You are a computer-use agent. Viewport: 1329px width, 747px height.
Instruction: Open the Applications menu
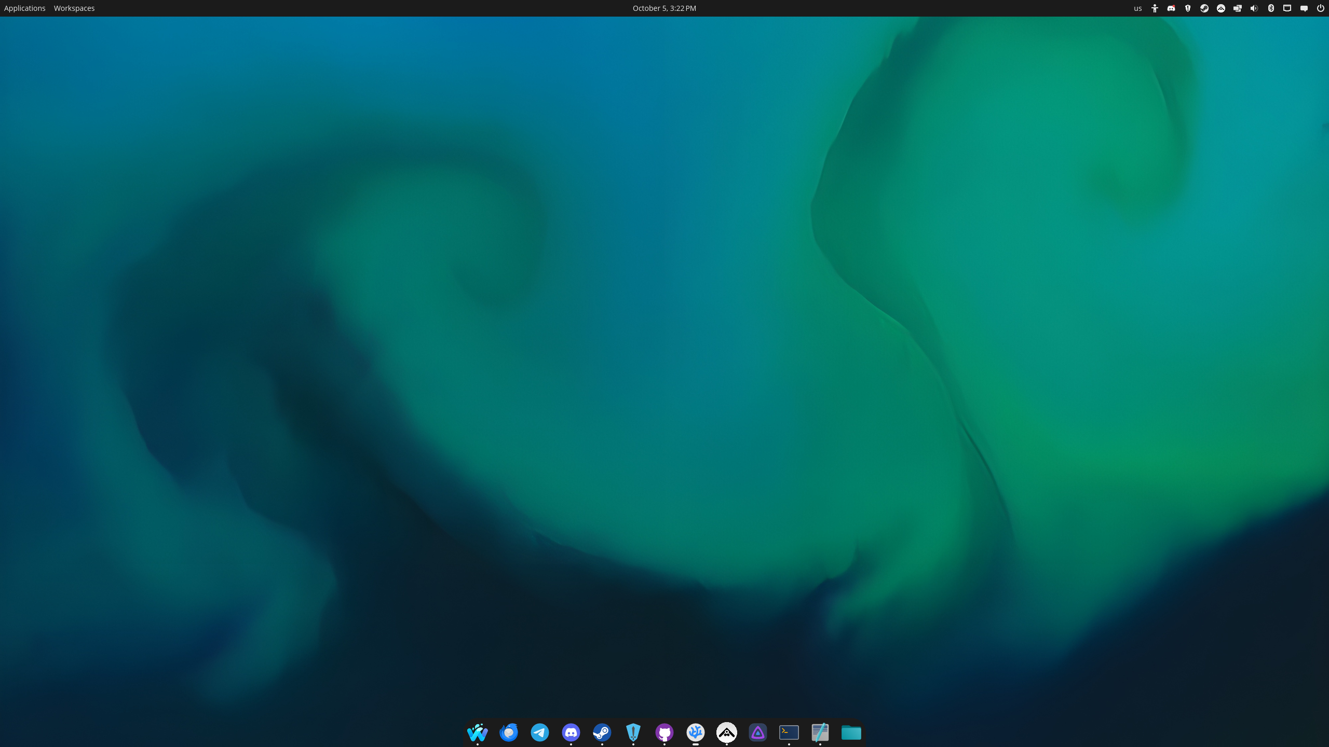pyautogui.click(x=24, y=8)
